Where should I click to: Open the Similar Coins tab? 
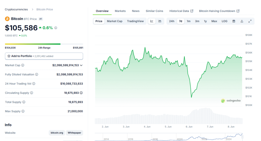[154, 11]
